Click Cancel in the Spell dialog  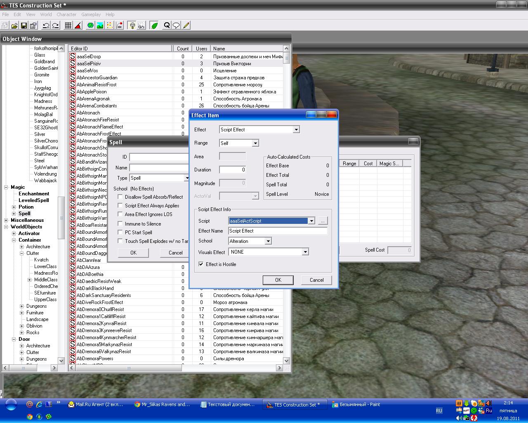175,253
